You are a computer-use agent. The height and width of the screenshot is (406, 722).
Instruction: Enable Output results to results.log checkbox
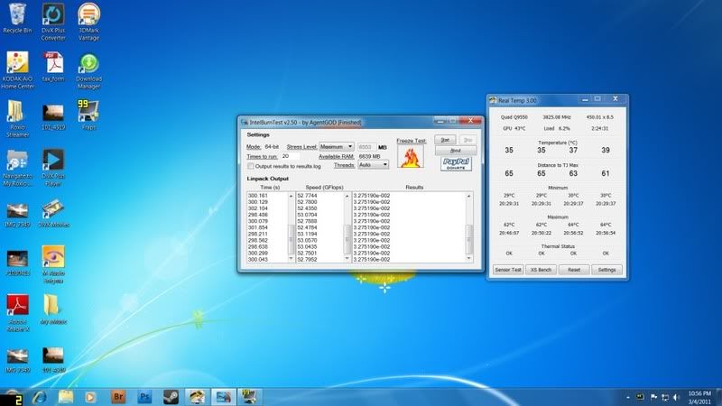coord(251,166)
